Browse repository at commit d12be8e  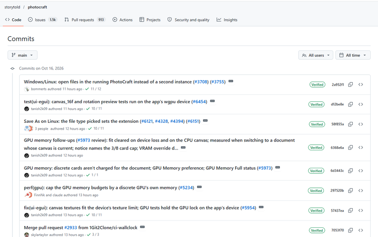tap(361, 104)
